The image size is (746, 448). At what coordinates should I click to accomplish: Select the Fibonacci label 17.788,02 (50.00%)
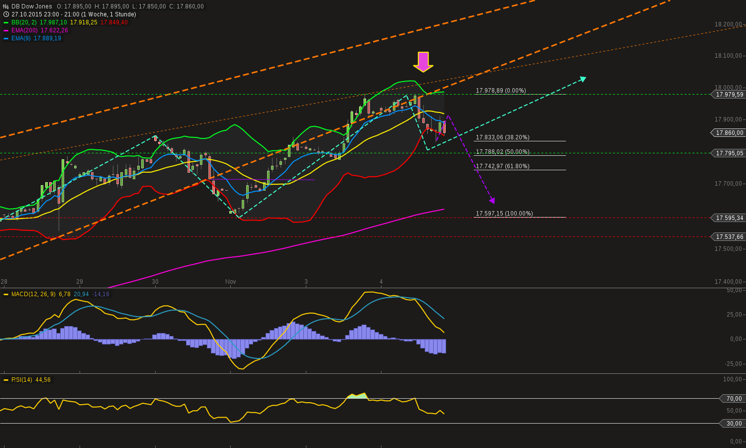502,152
